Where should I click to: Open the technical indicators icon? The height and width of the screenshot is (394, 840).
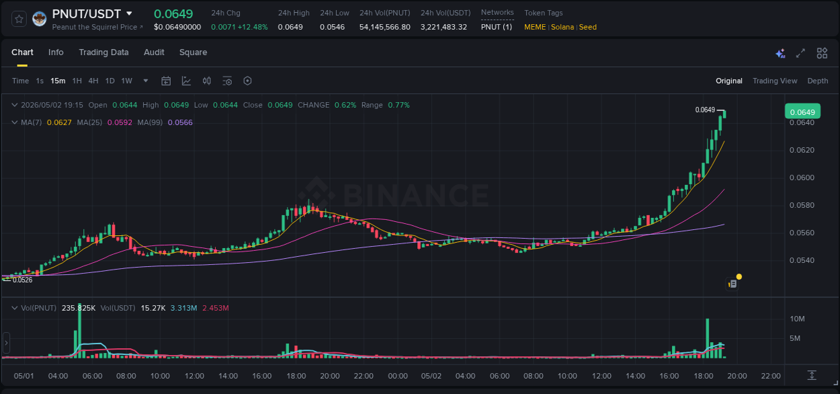pyautogui.click(x=186, y=81)
